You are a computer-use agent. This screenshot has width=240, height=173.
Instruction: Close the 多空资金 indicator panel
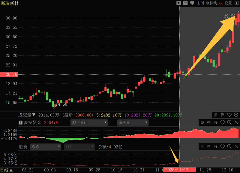point(236,122)
